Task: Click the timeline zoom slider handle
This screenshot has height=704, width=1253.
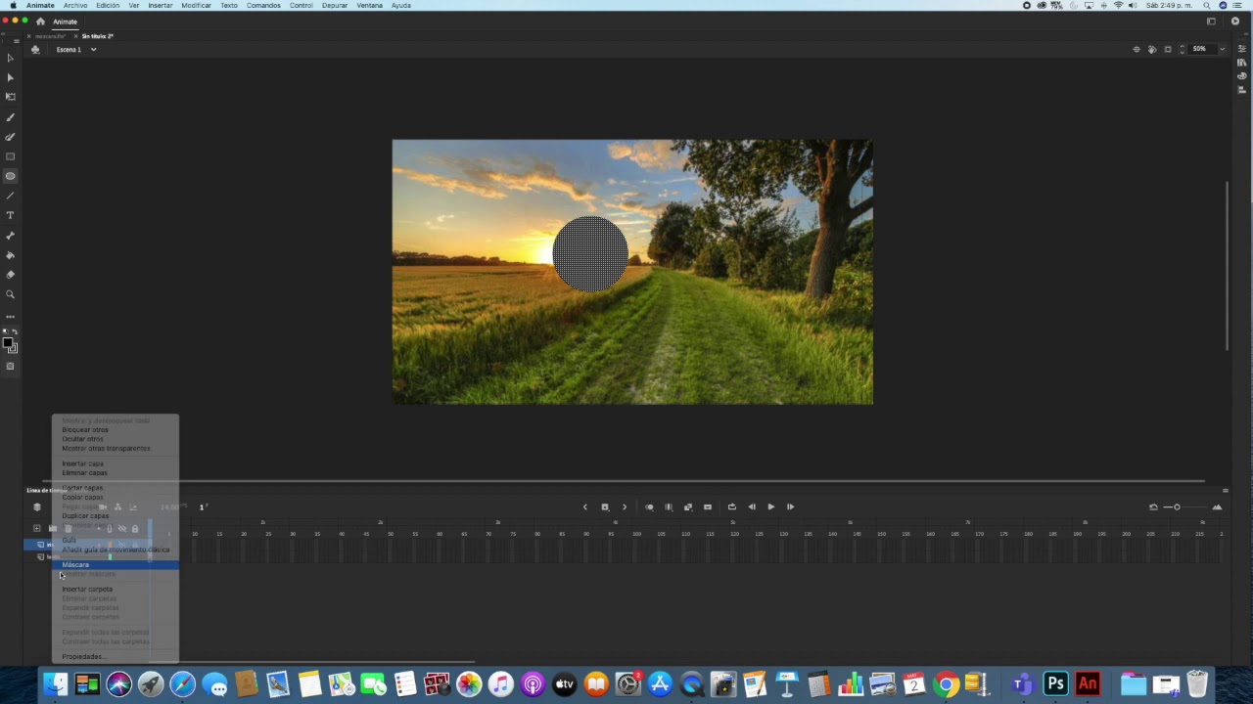Action: [1177, 506]
